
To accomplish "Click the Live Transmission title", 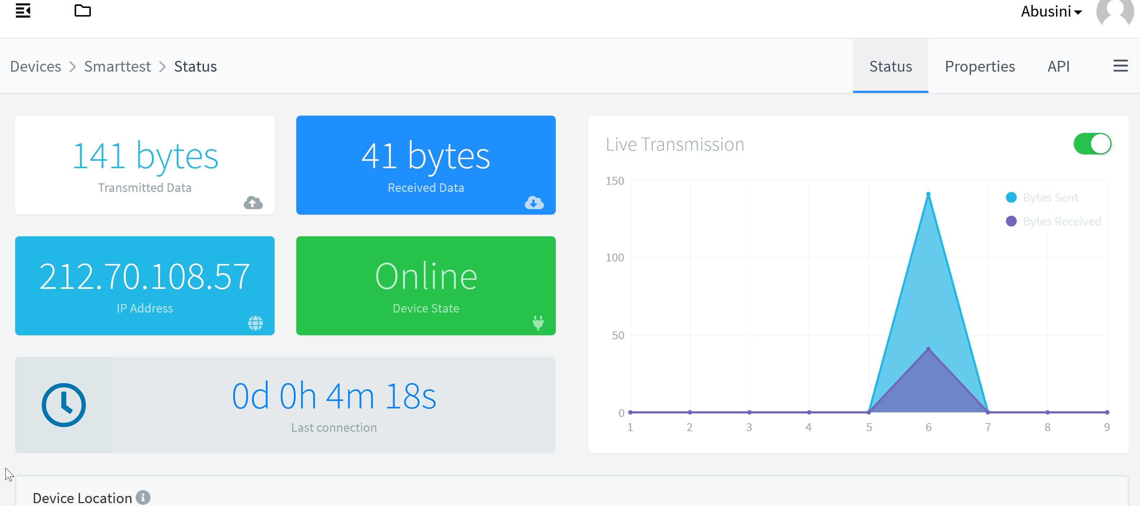I will tap(675, 144).
